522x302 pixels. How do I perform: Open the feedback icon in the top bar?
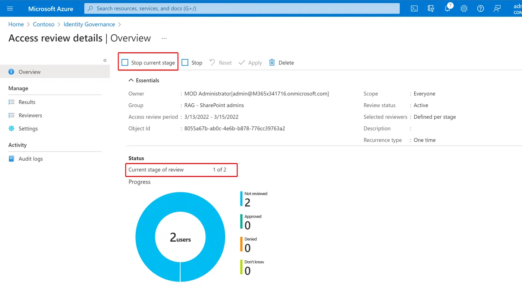497,9
